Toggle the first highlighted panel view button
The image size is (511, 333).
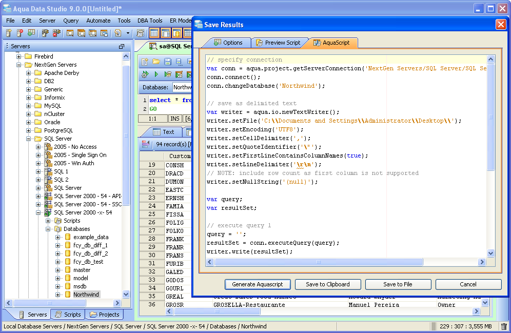tap(154, 33)
